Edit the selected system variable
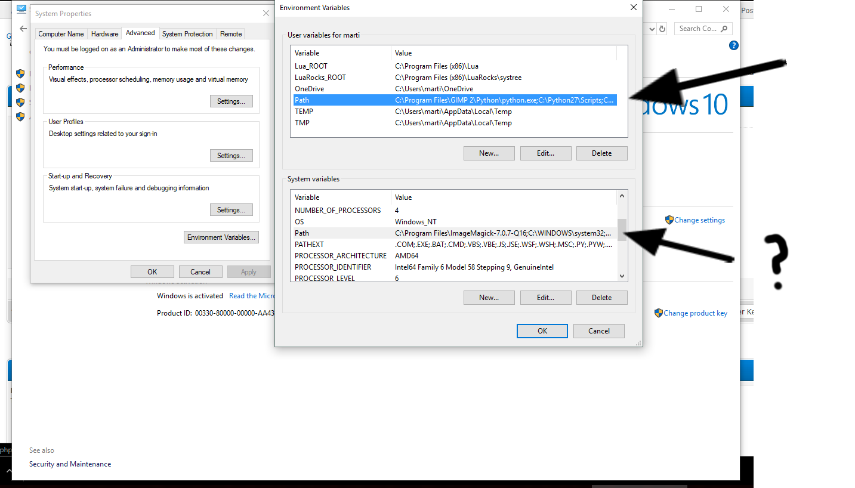The width and height of the screenshot is (855, 488). coord(545,298)
